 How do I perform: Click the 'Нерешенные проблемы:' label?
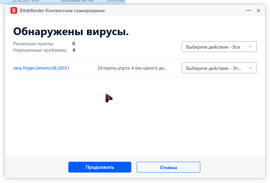[40, 50]
